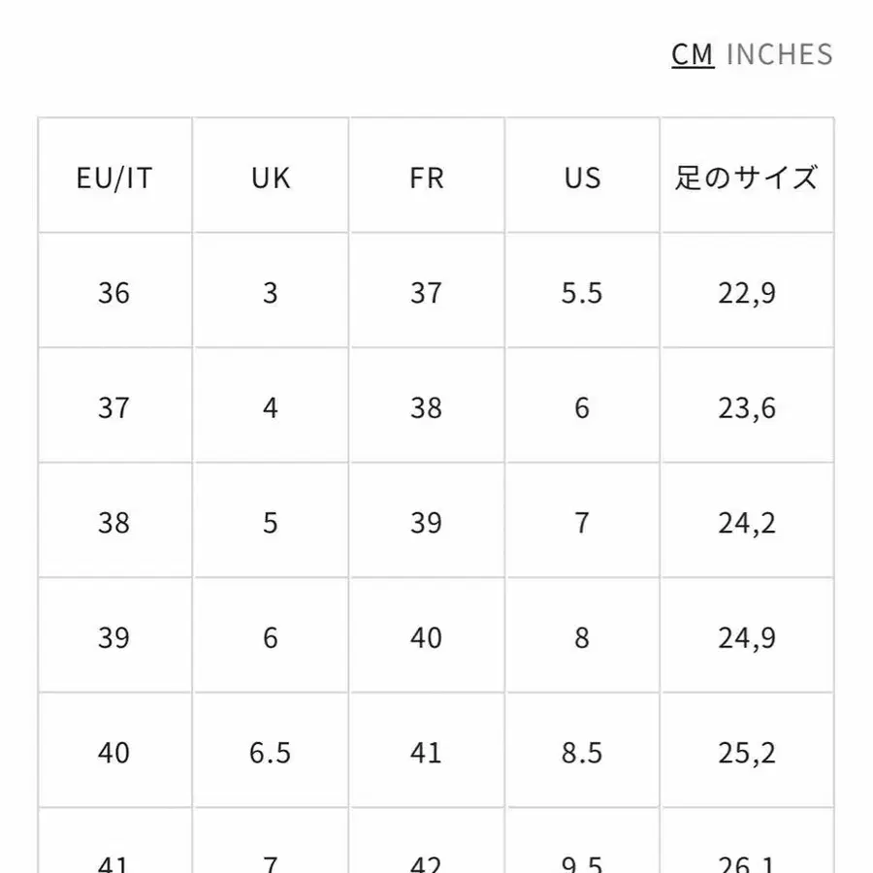Click the US column header
The image size is (873, 873).
click(582, 178)
